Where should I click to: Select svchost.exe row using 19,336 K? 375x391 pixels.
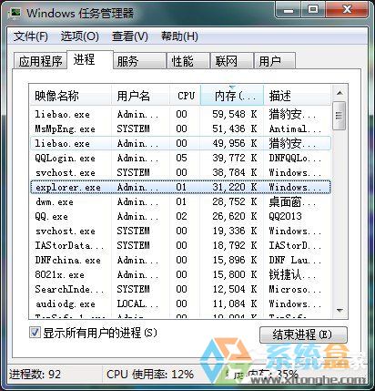click(x=180, y=231)
